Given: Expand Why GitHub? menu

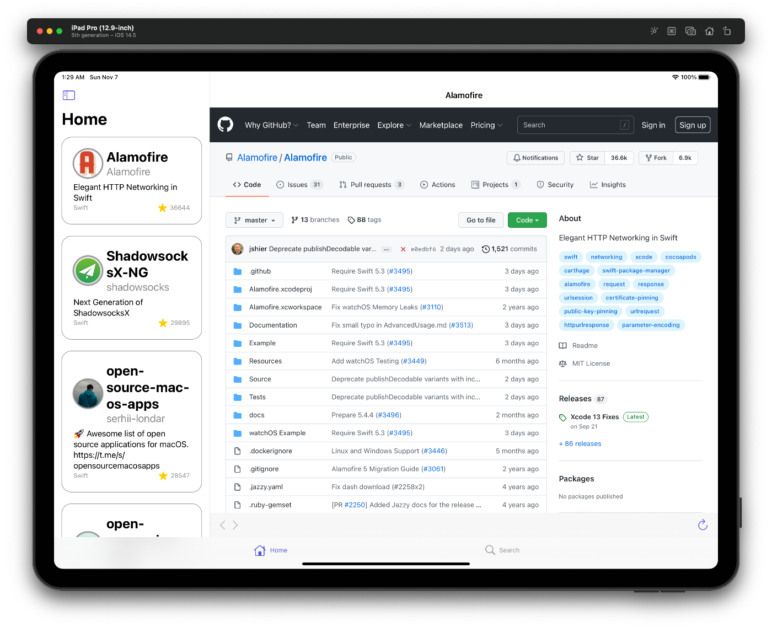Looking at the screenshot, I should pyautogui.click(x=271, y=125).
